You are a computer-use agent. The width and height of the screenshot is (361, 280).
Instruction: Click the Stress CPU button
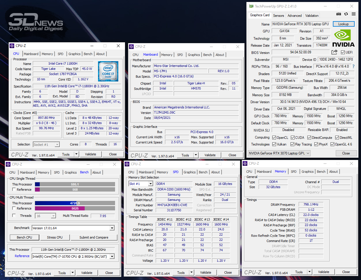pos(55,237)
